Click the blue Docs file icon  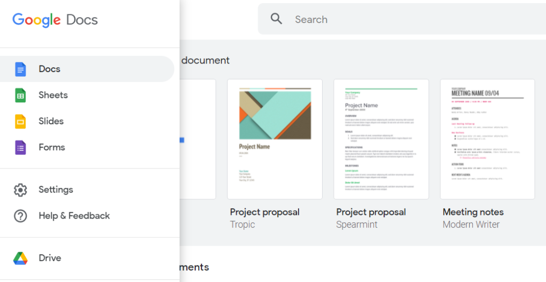pyautogui.click(x=21, y=69)
